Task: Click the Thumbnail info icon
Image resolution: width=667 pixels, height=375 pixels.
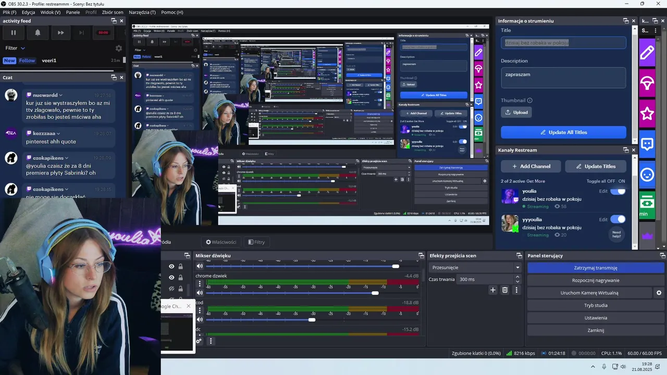Action: tap(530, 101)
